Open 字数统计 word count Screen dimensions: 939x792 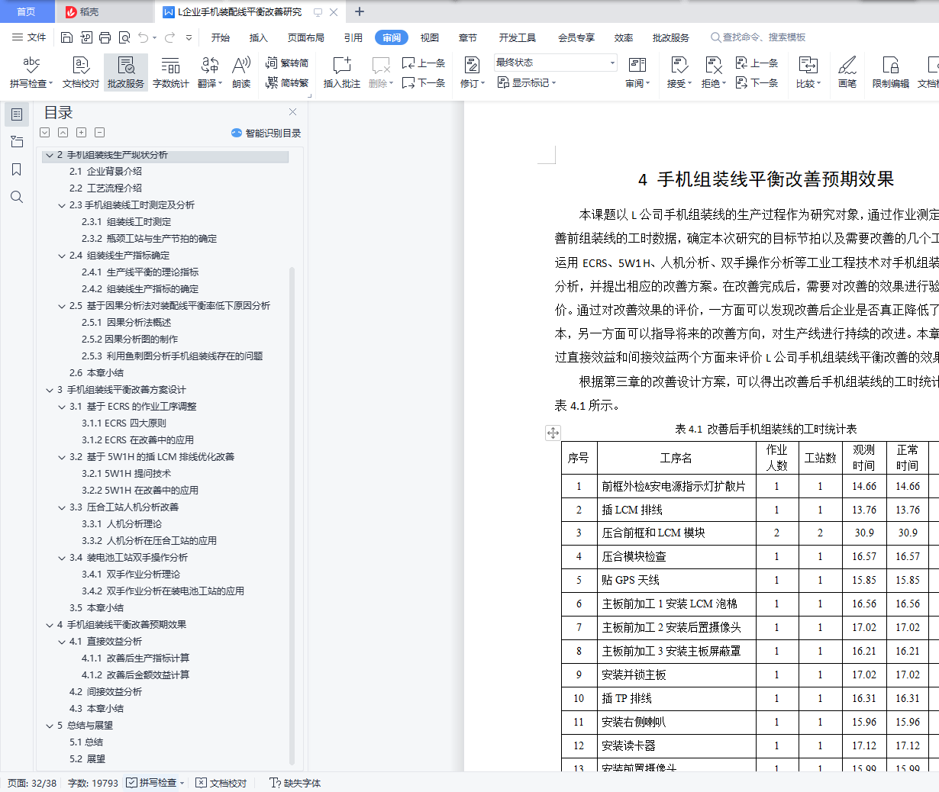pyautogui.click(x=170, y=72)
